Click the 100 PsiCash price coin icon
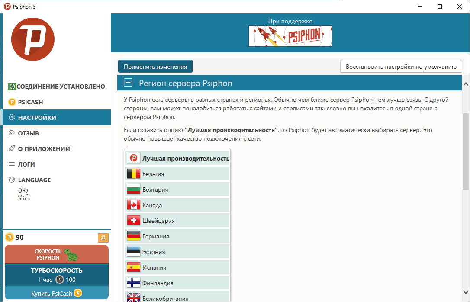Image resolution: width=470 pixels, height=302 pixels. [60, 280]
